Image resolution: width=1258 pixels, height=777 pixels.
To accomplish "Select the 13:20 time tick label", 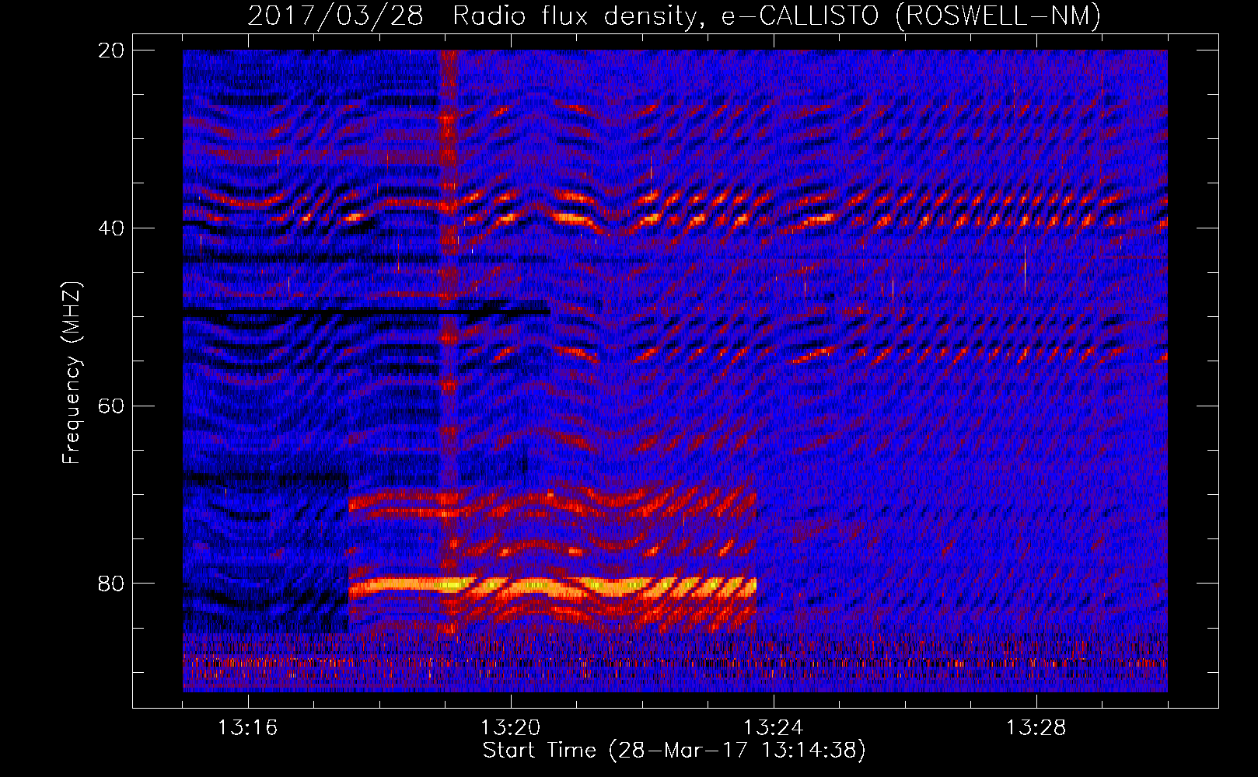I will pos(510,728).
